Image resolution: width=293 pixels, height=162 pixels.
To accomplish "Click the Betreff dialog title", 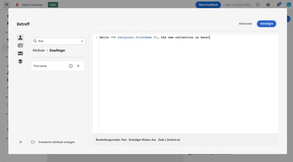I will pos(23,24).
